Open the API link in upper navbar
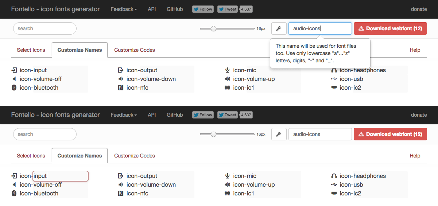 (152, 9)
